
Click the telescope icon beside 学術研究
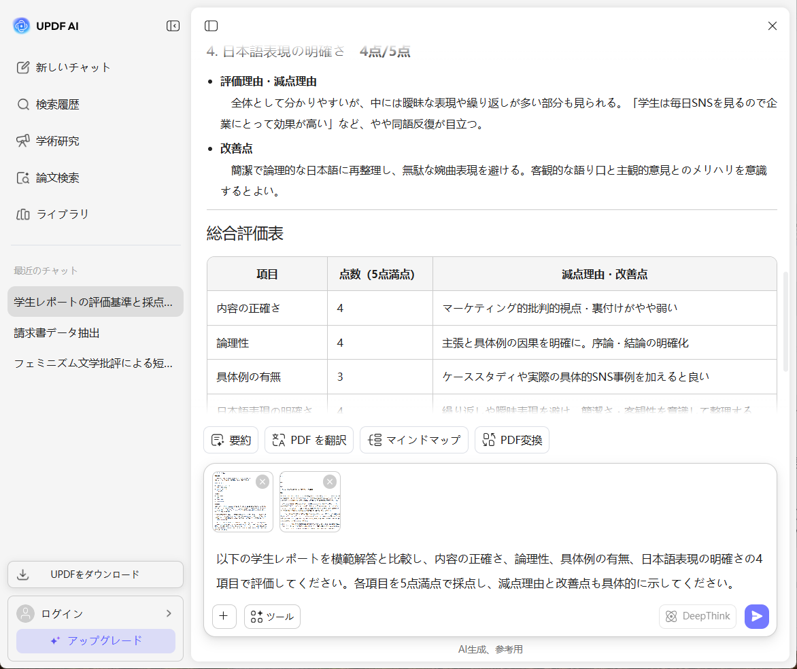[x=23, y=141]
